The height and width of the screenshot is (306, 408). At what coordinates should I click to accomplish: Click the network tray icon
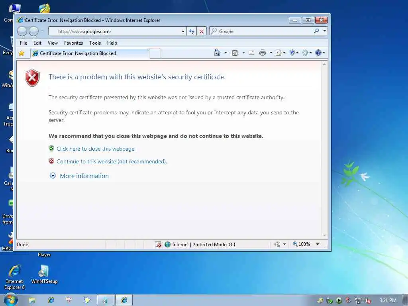point(358,300)
